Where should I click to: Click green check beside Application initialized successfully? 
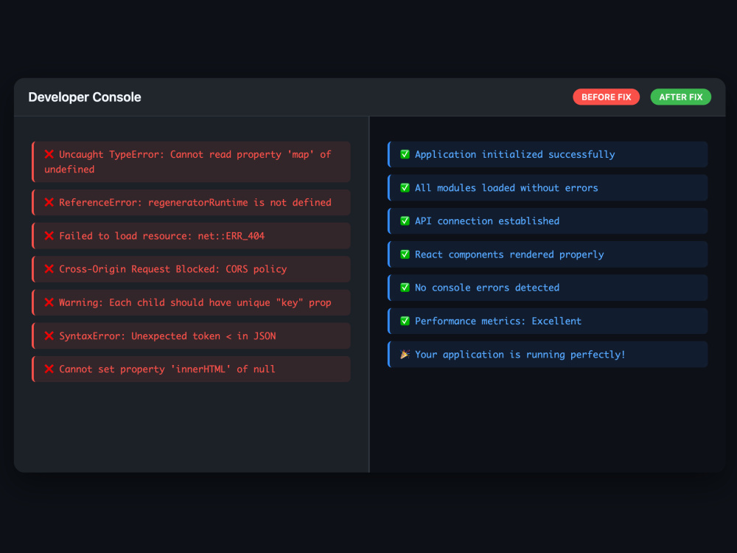405,154
